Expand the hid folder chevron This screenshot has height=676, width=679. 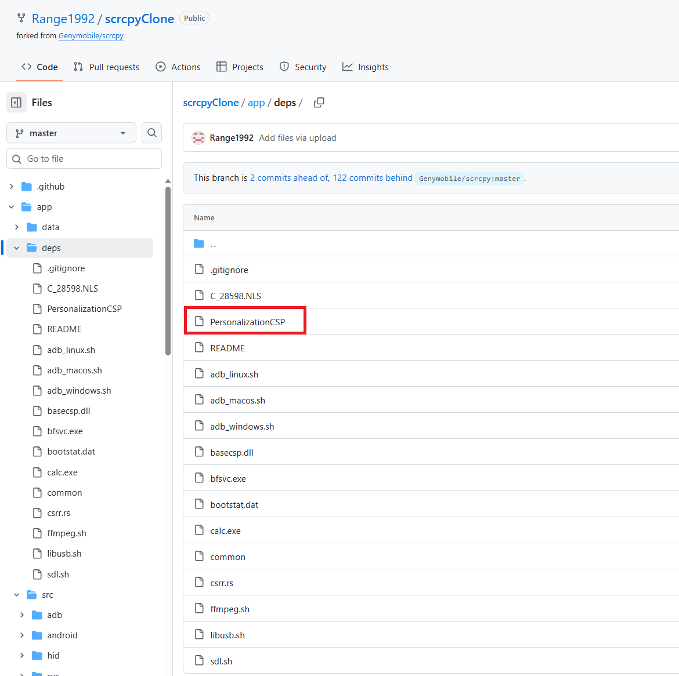[x=22, y=656]
